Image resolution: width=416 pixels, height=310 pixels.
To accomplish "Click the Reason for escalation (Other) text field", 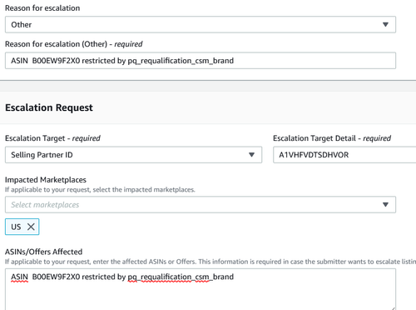I will [x=201, y=61].
